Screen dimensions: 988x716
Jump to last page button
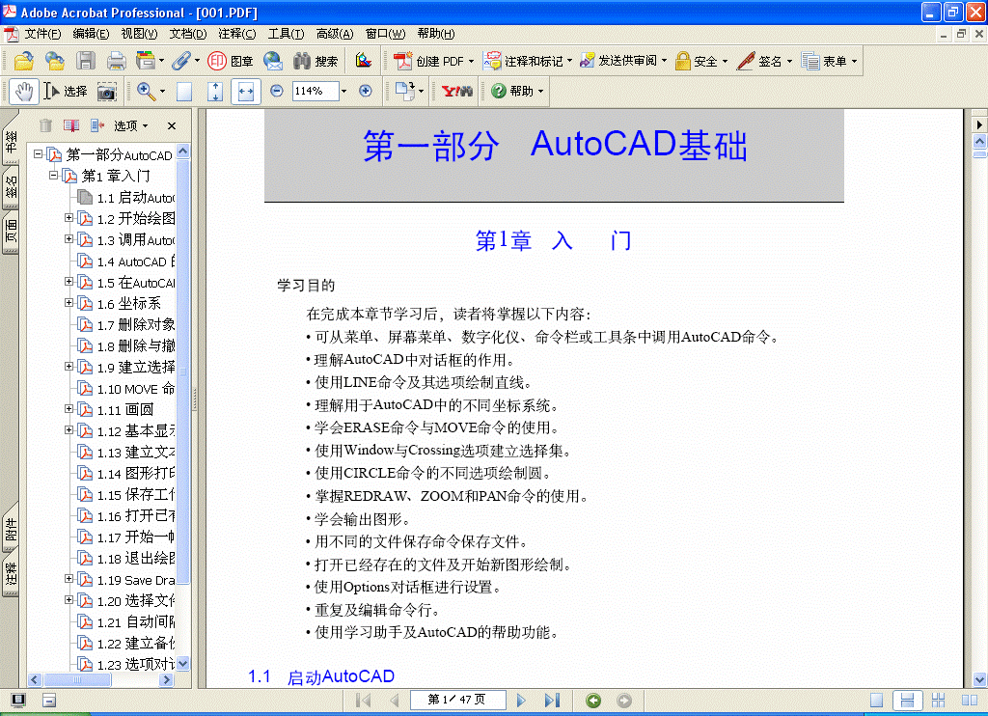click(552, 701)
